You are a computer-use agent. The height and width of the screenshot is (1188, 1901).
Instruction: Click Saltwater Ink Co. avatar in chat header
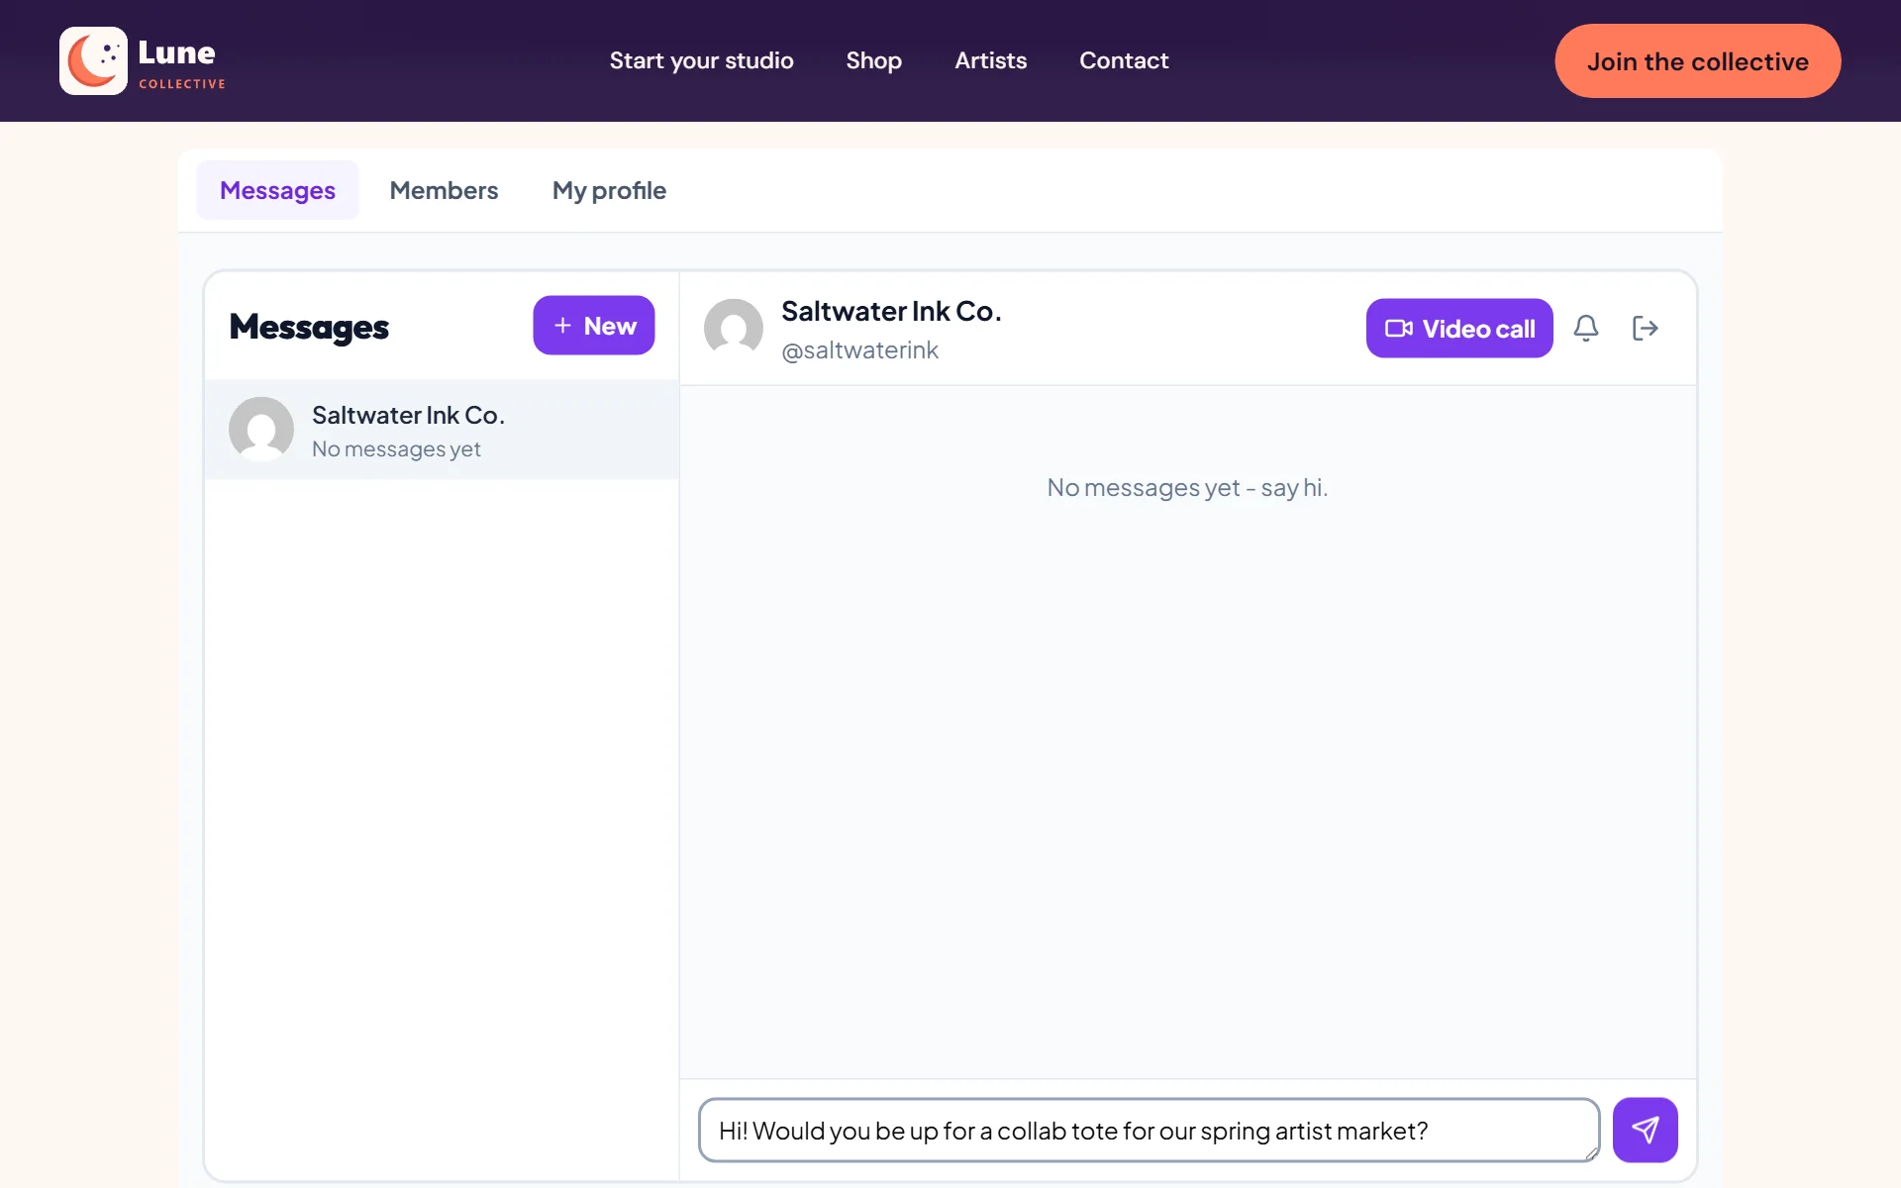[x=734, y=328]
